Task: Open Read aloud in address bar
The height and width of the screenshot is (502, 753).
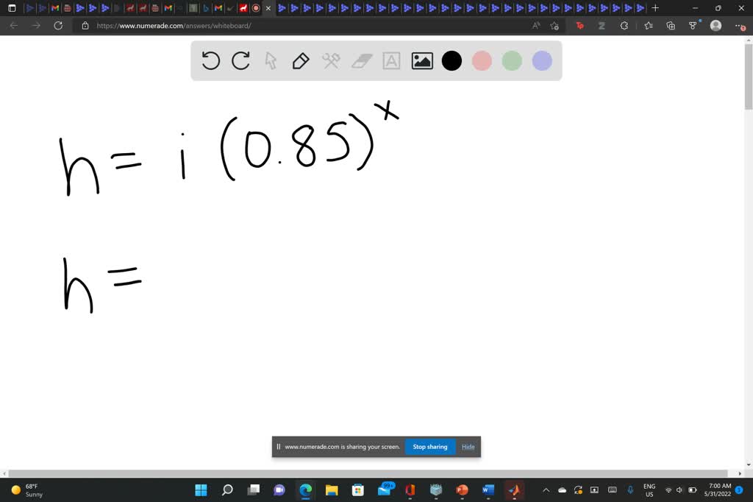Action: tap(536, 26)
